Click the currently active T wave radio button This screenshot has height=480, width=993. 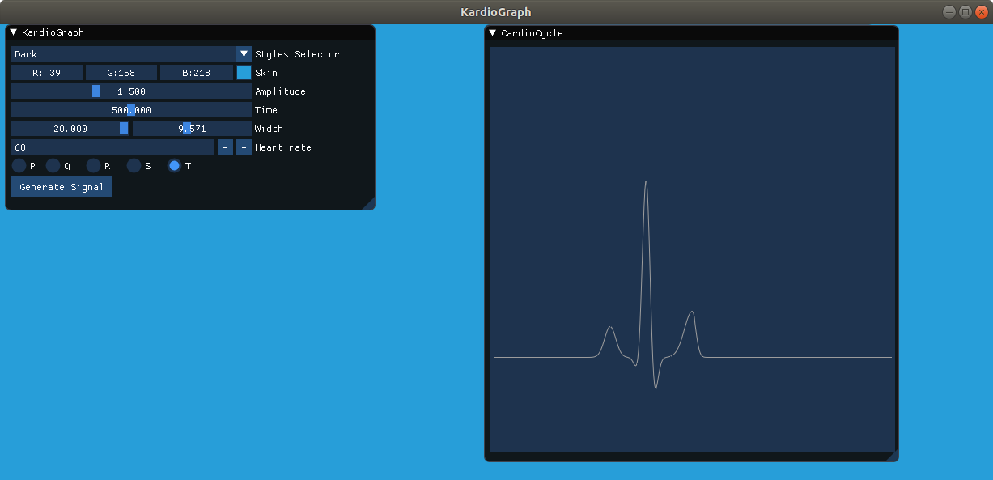pyautogui.click(x=174, y=165)
